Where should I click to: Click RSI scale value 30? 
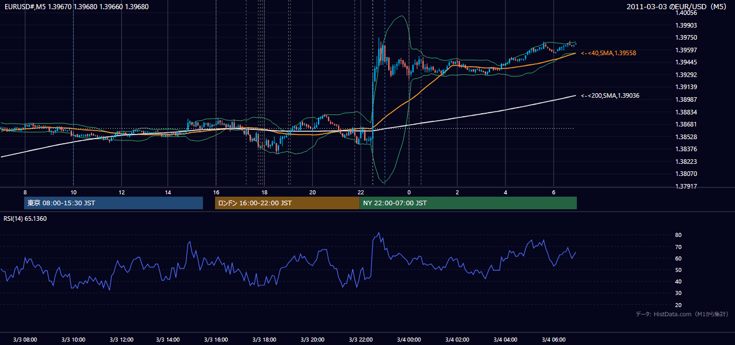tap(678, 293)
